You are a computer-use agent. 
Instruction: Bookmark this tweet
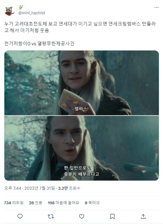point(112,216)
